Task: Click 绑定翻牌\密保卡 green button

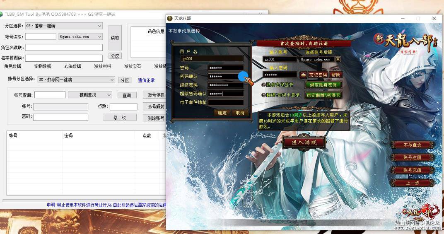Action: pyautogui.click(x=323, y=95)
